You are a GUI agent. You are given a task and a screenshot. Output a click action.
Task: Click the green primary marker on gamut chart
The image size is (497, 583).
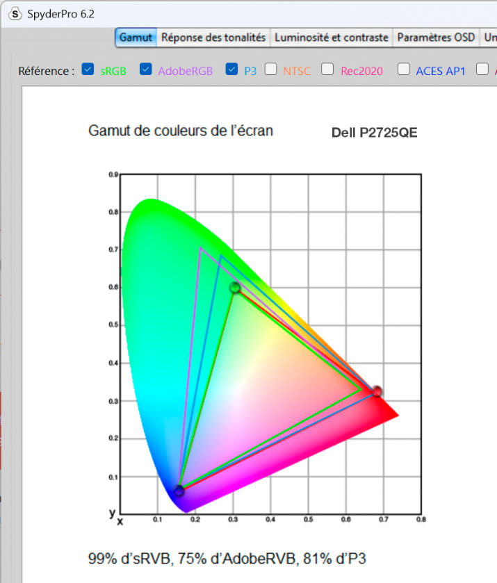point(235,287)
